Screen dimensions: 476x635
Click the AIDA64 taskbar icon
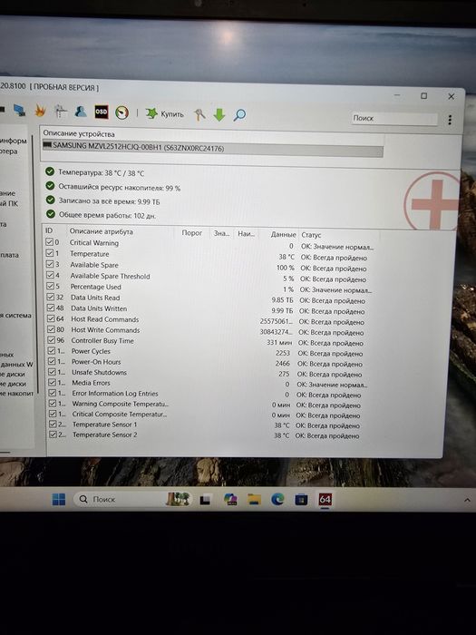(x=325, y=499)
